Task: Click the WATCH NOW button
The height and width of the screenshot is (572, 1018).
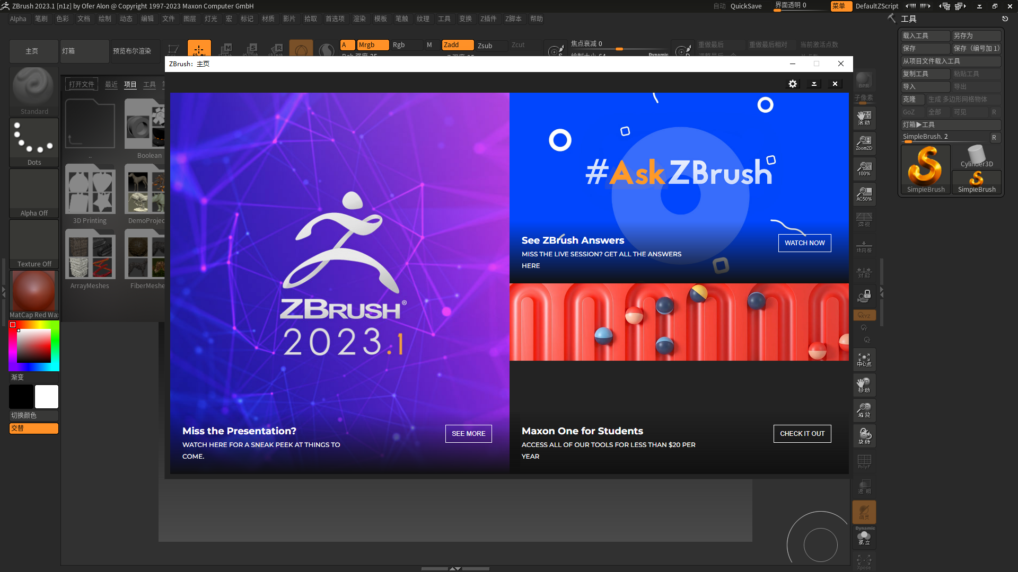Action: coord(805,243)
